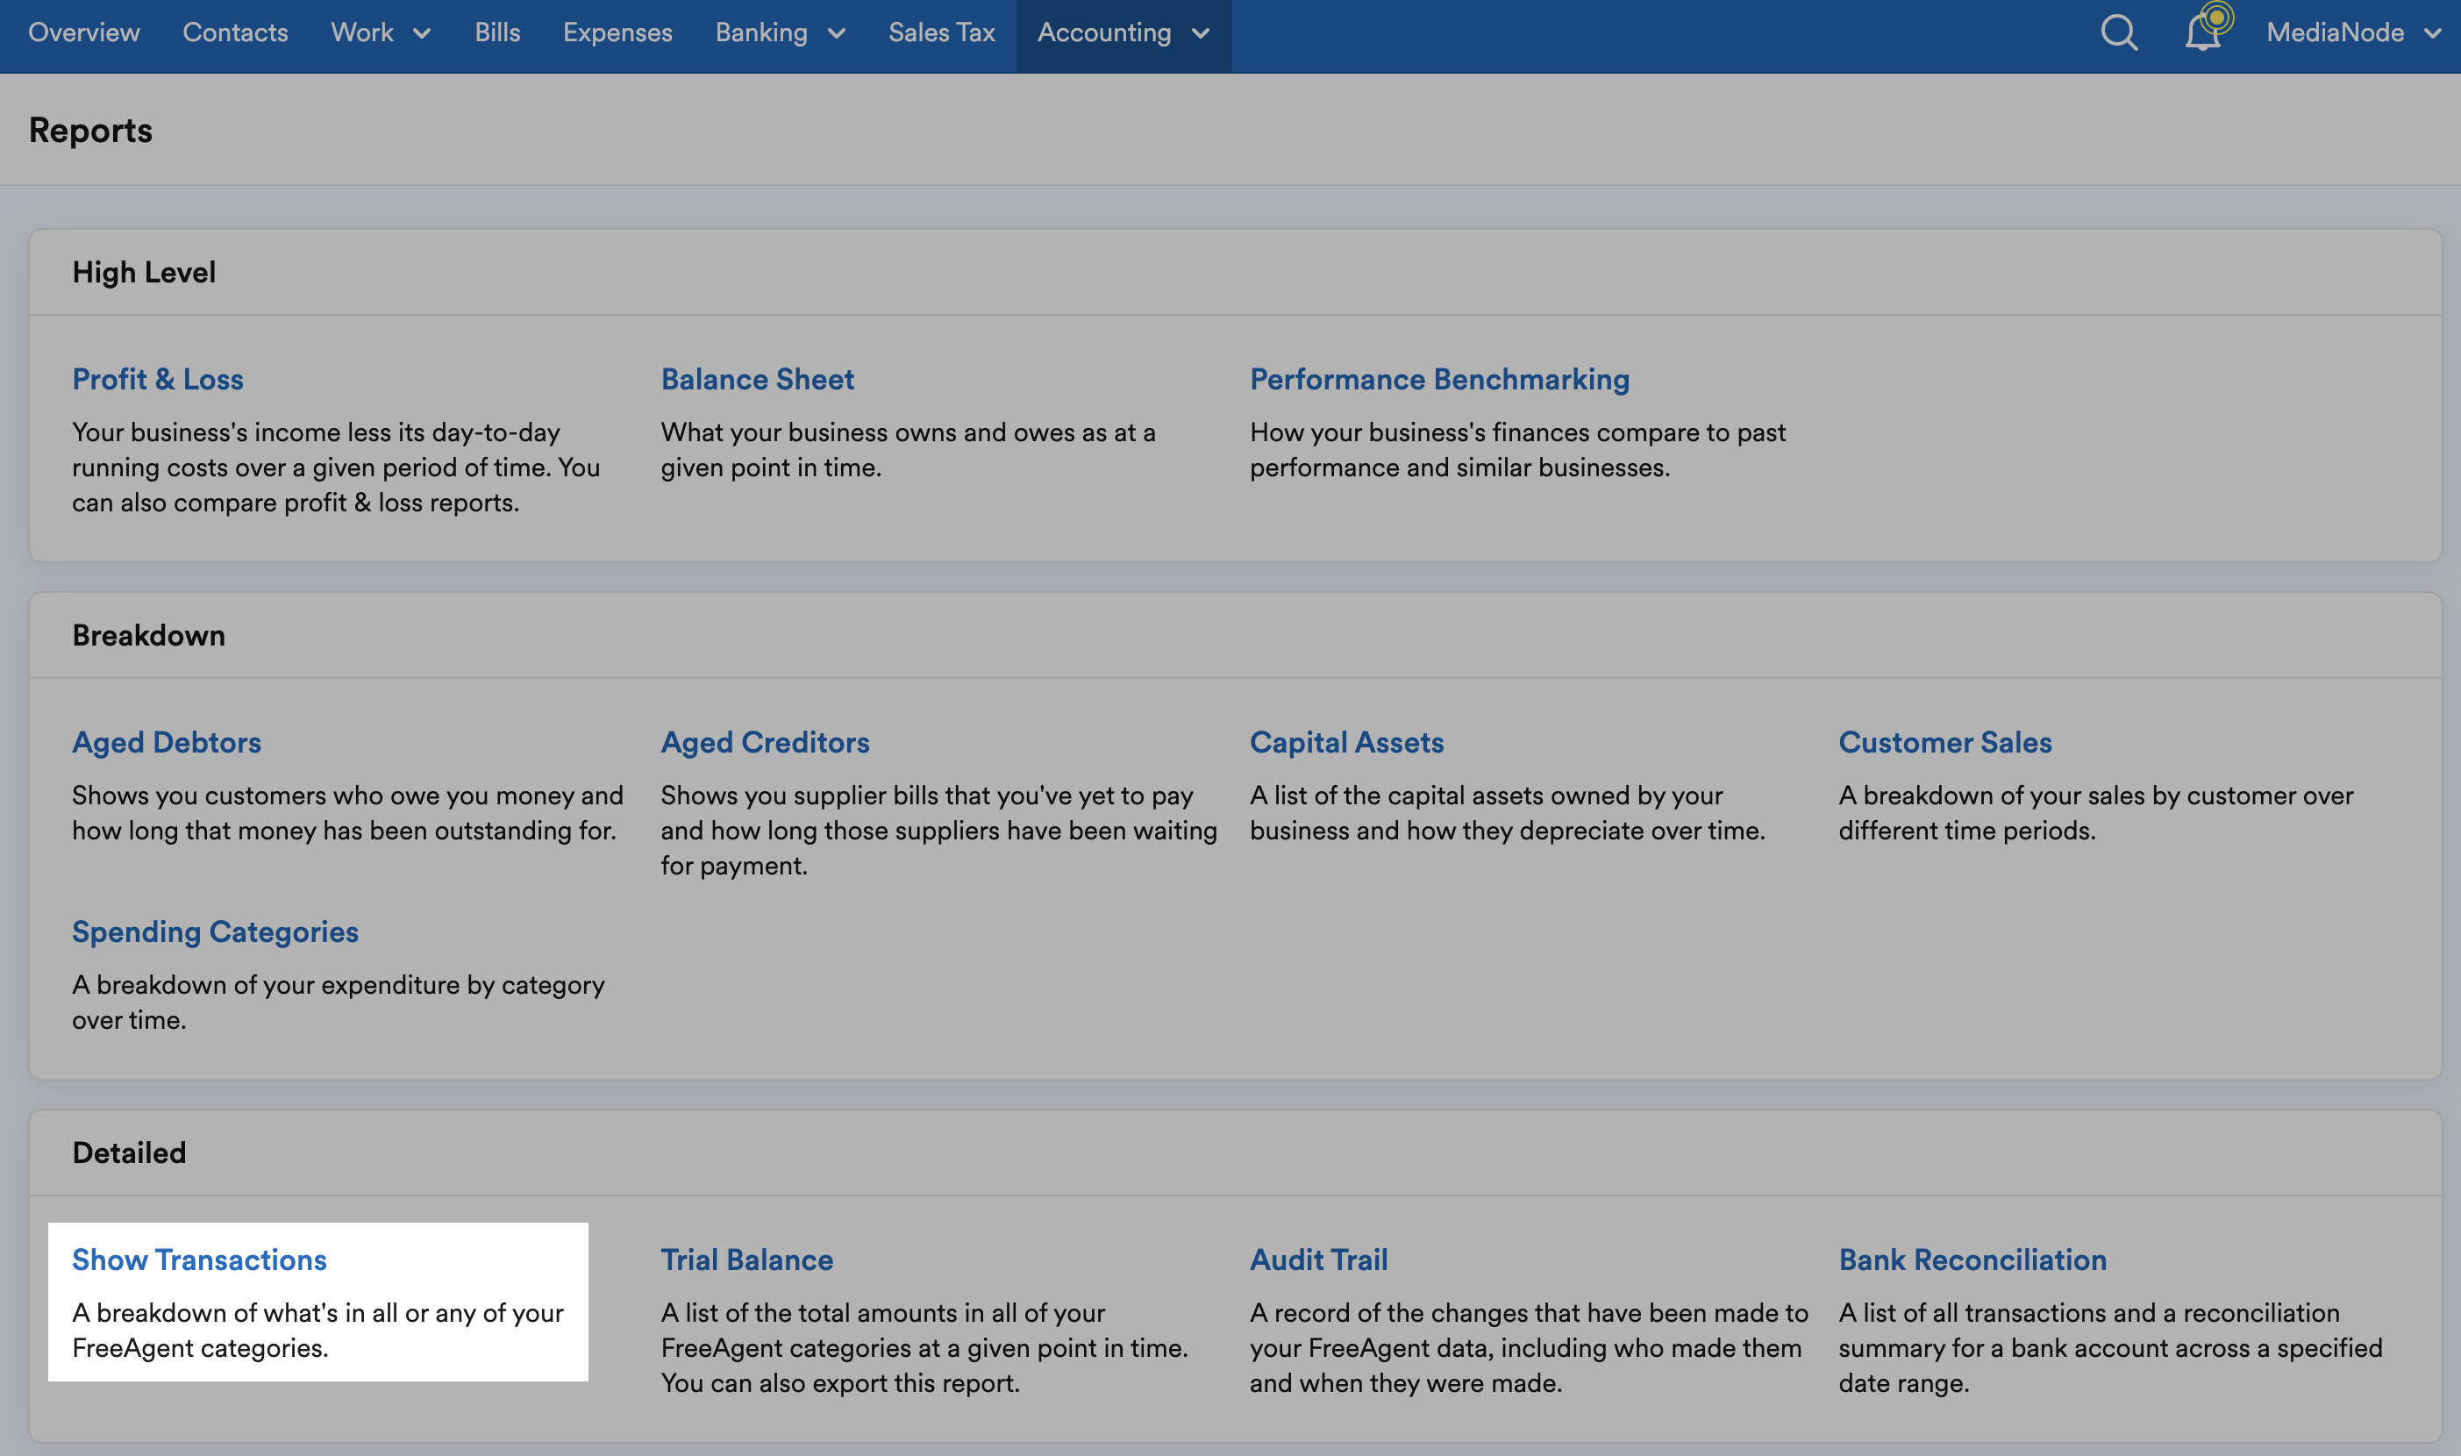Open the Aged Debtors report

pyautogui.click(x=166, y=743)
